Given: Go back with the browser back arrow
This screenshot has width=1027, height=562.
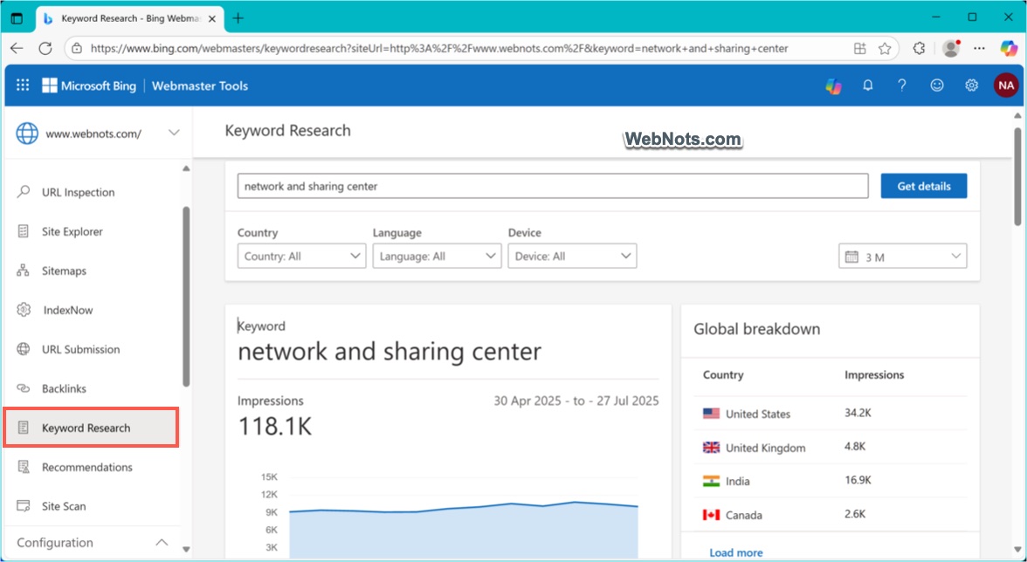Looking at the screenshot, I should click(x=17, y=48).
